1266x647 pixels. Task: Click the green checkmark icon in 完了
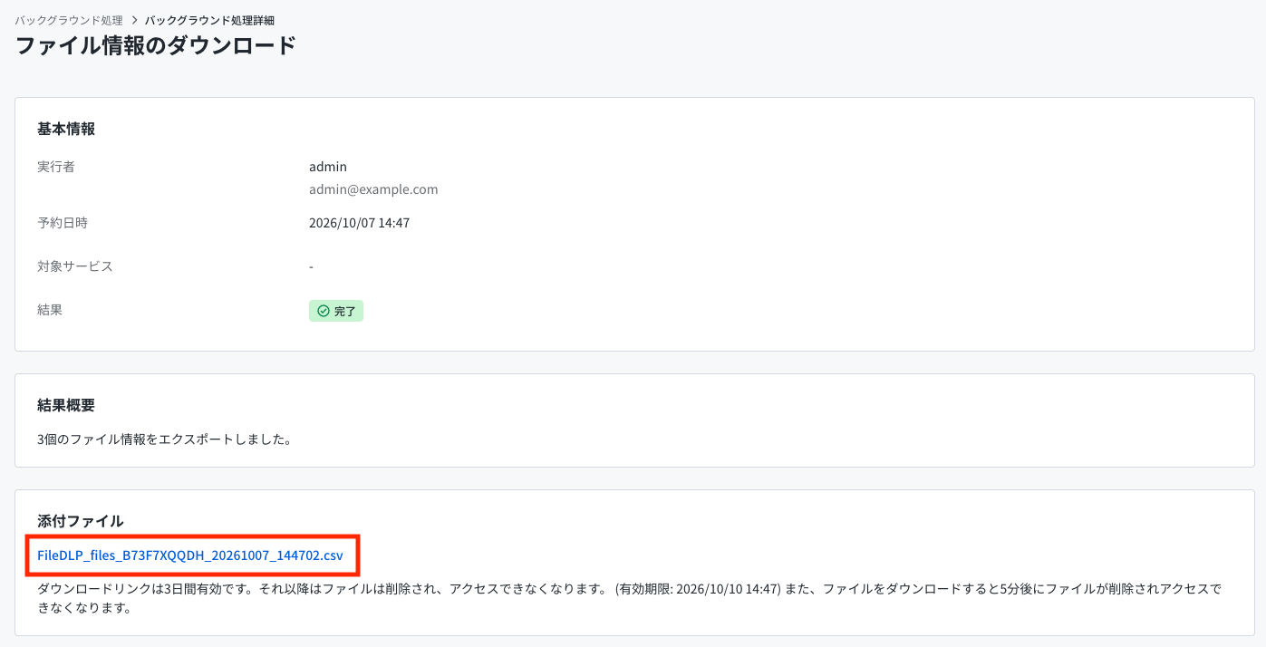coord(324,311)
